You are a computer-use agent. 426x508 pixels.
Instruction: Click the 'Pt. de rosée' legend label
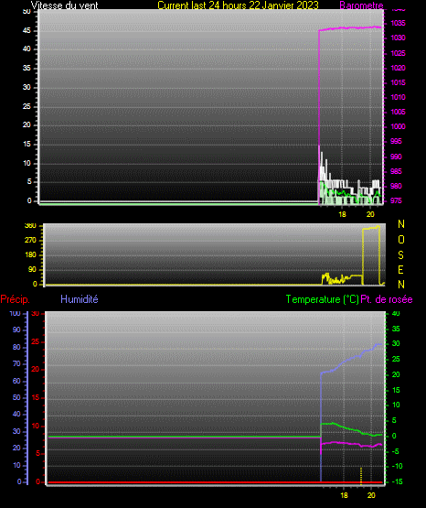point(387,299)
